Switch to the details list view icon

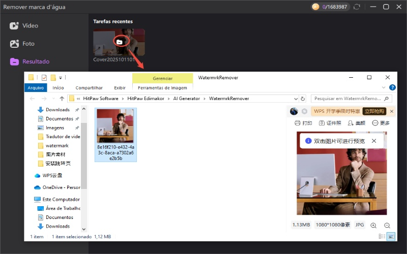tap(382, 237)
